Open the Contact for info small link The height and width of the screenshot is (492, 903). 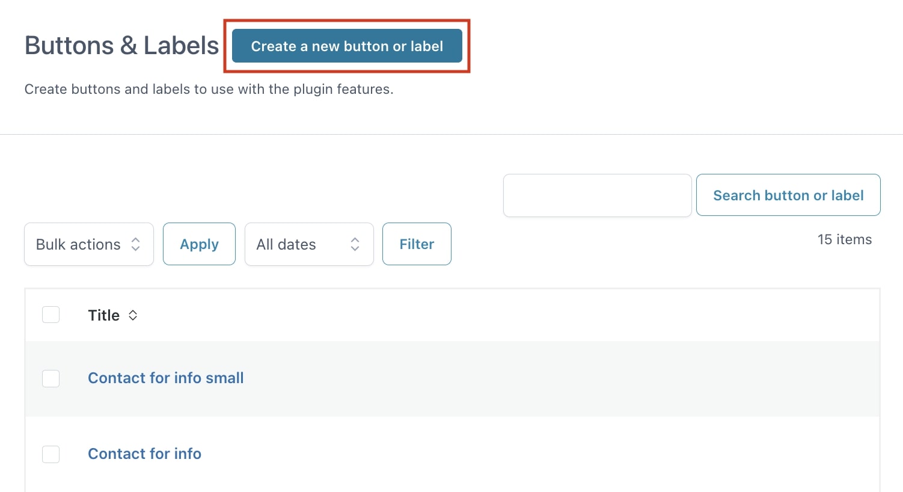pos(166,378)
